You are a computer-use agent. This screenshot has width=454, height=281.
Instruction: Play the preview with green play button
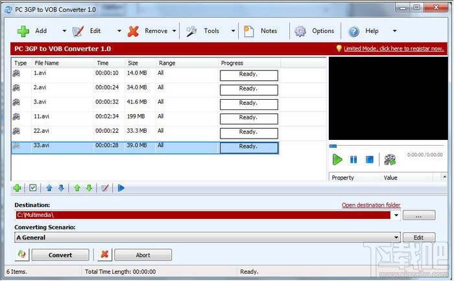(x=337, y=159)
